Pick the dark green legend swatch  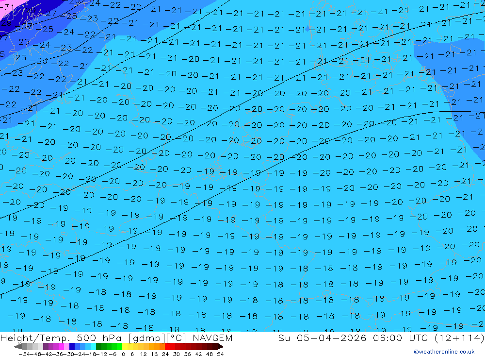coord(98,347)
